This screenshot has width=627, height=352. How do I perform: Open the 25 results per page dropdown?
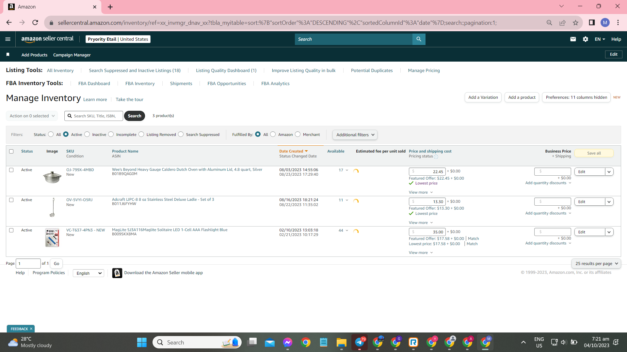tap(596, 263)
